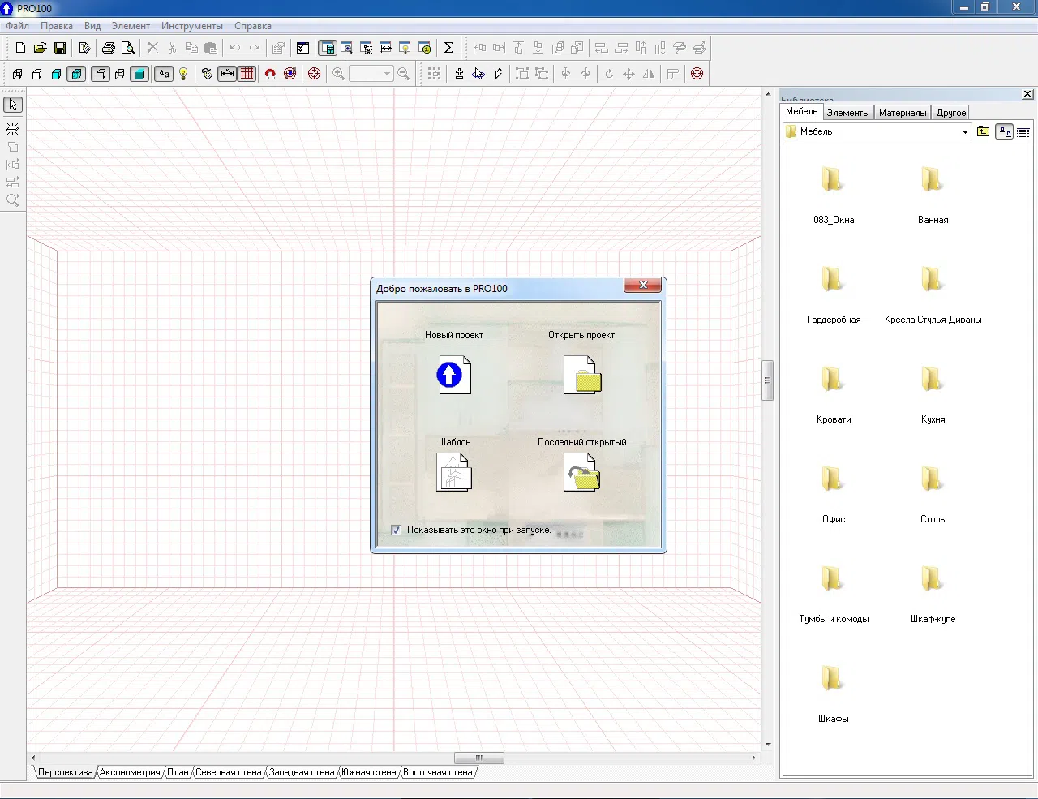Click the window with clock toolbar icon

(425, 48)
